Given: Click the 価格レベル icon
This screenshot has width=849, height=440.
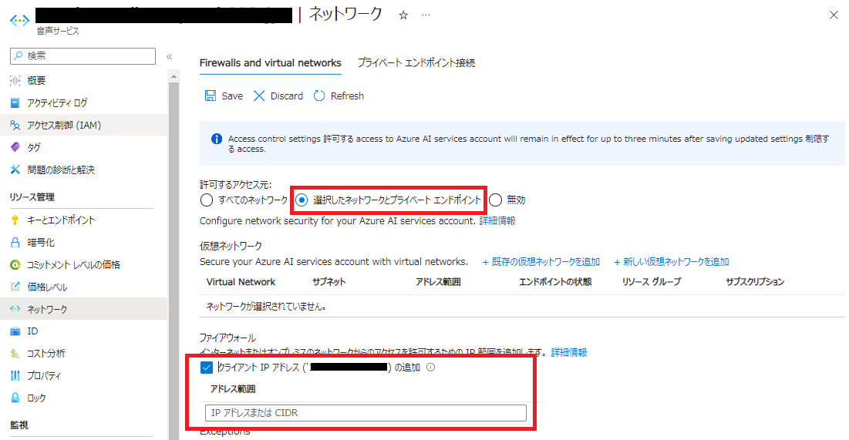Looking at the screenshot, I should (15, 287).
